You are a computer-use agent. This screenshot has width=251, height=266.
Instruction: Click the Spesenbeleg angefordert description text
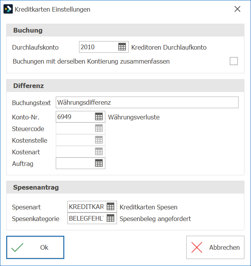tap(155, 219)
